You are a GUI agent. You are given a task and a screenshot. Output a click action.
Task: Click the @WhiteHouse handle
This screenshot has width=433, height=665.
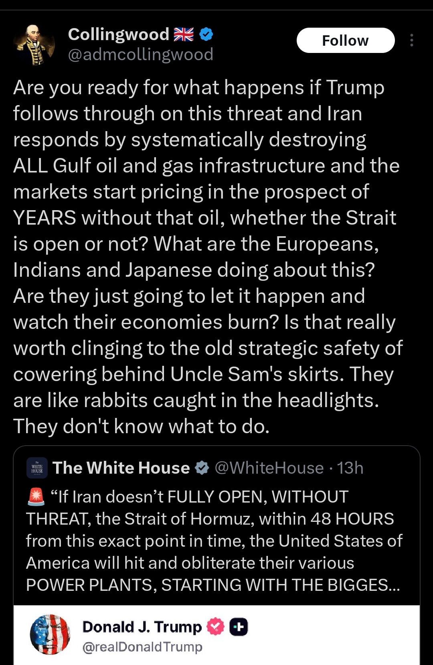click(x=269, y=468)
